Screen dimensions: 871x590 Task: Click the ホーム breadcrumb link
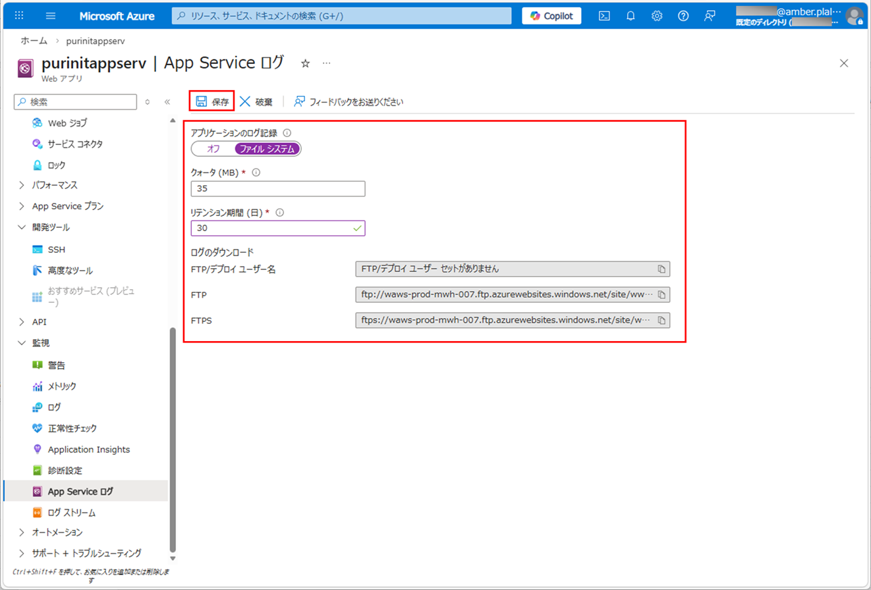pyautogui.click(x=34, y=41)
